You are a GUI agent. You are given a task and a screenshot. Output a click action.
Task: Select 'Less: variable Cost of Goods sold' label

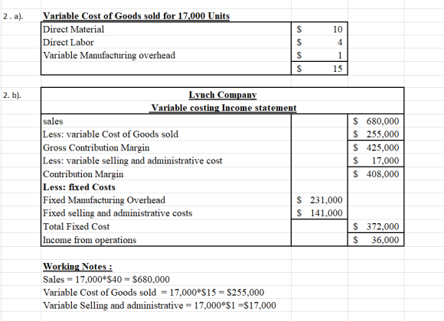[x=110, y=134]
